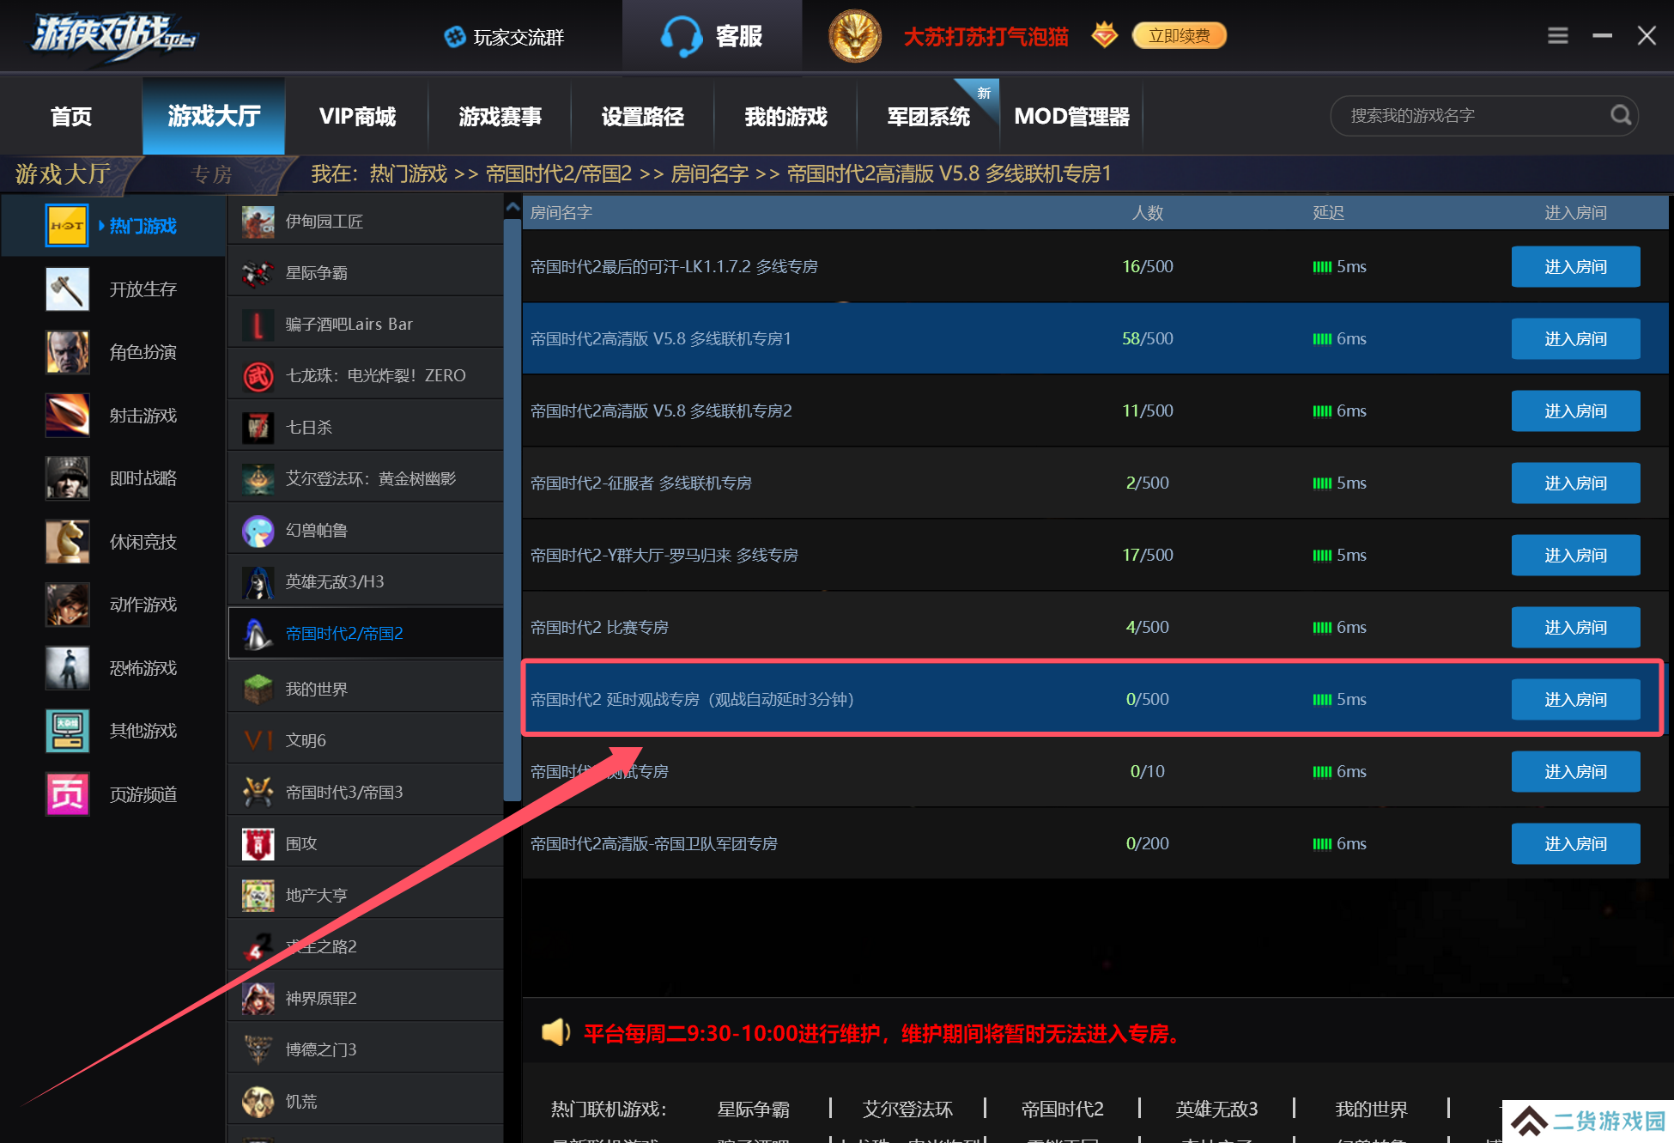Click the announcement speaker icon
The height and width of the screenshot is (1143, 1674).
click(x=555, y=1032)
